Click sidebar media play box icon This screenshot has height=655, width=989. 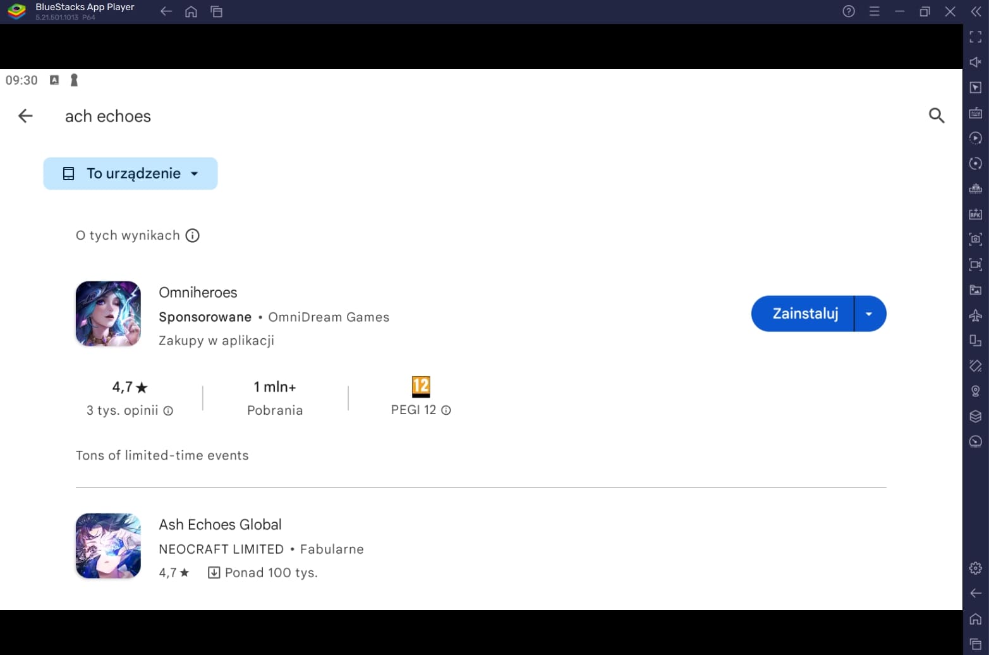pyautogui.click(x=976, y=87)
